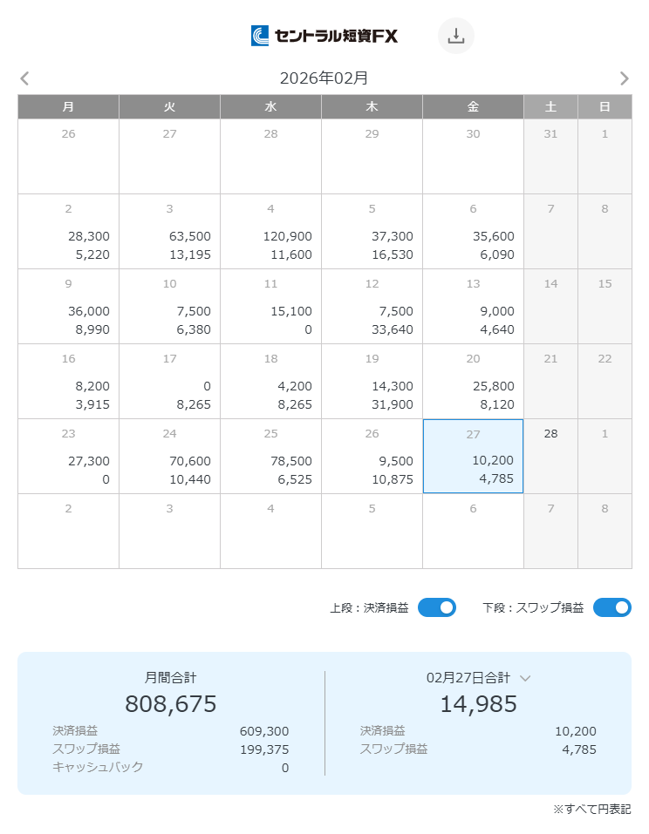Select the February 27 calendar cell
Screen dimensions: 649x834
pos(473,457)
